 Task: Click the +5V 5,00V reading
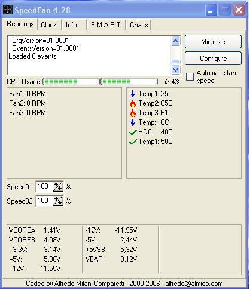[35, 259]
